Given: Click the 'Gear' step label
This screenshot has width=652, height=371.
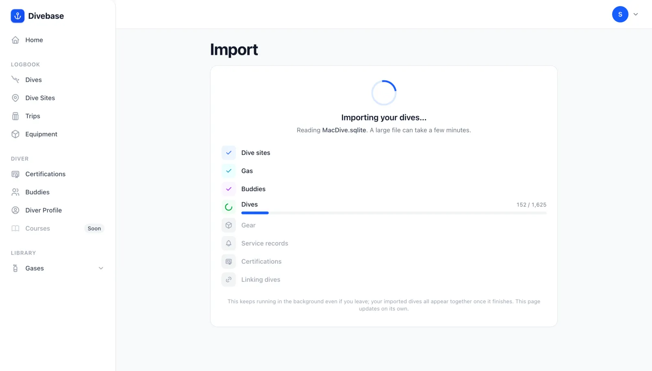Looking at the screenshot, I should pyautogui.click(x=248, y=225).
